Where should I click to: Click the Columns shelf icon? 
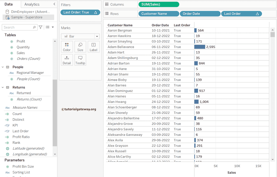[107, 4]
